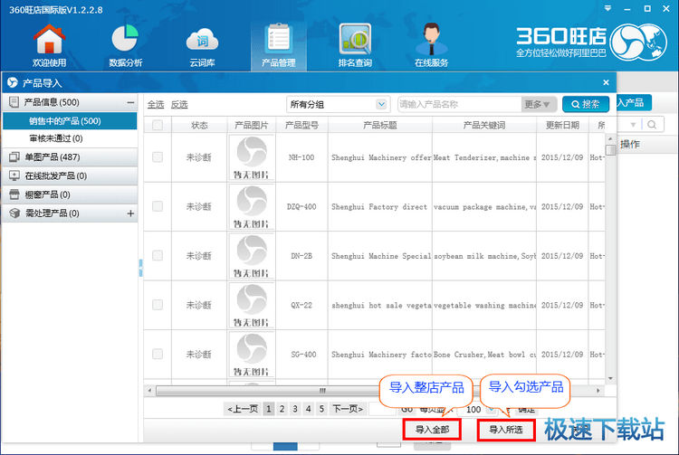Check the DZQ-400 product row checkbox

click(158, 206)
